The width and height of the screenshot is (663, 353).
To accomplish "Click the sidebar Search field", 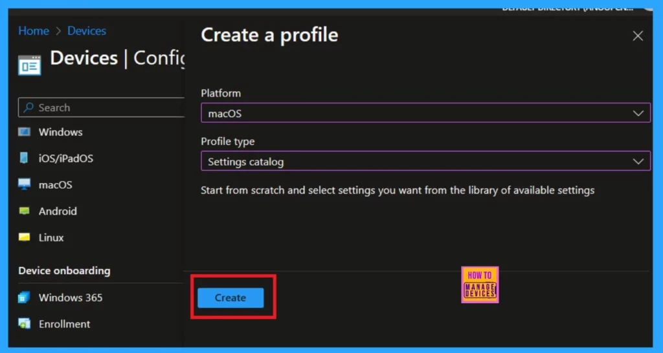I will point(102,108).
